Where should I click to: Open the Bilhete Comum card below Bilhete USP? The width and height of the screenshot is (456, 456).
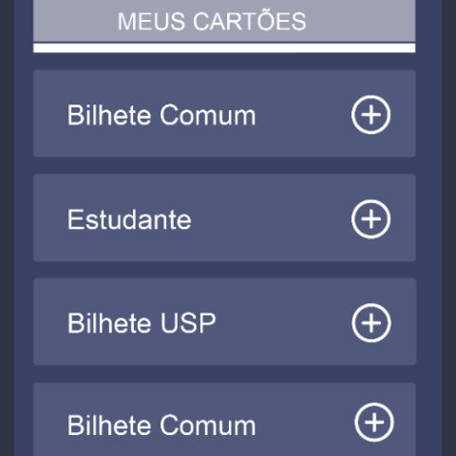(224, 420)
